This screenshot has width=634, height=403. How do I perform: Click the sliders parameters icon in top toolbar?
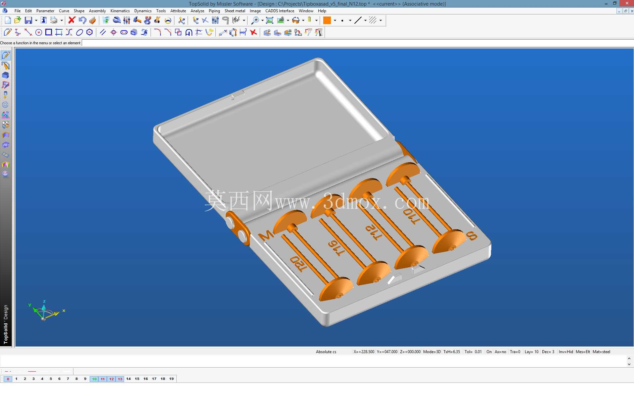126,20
